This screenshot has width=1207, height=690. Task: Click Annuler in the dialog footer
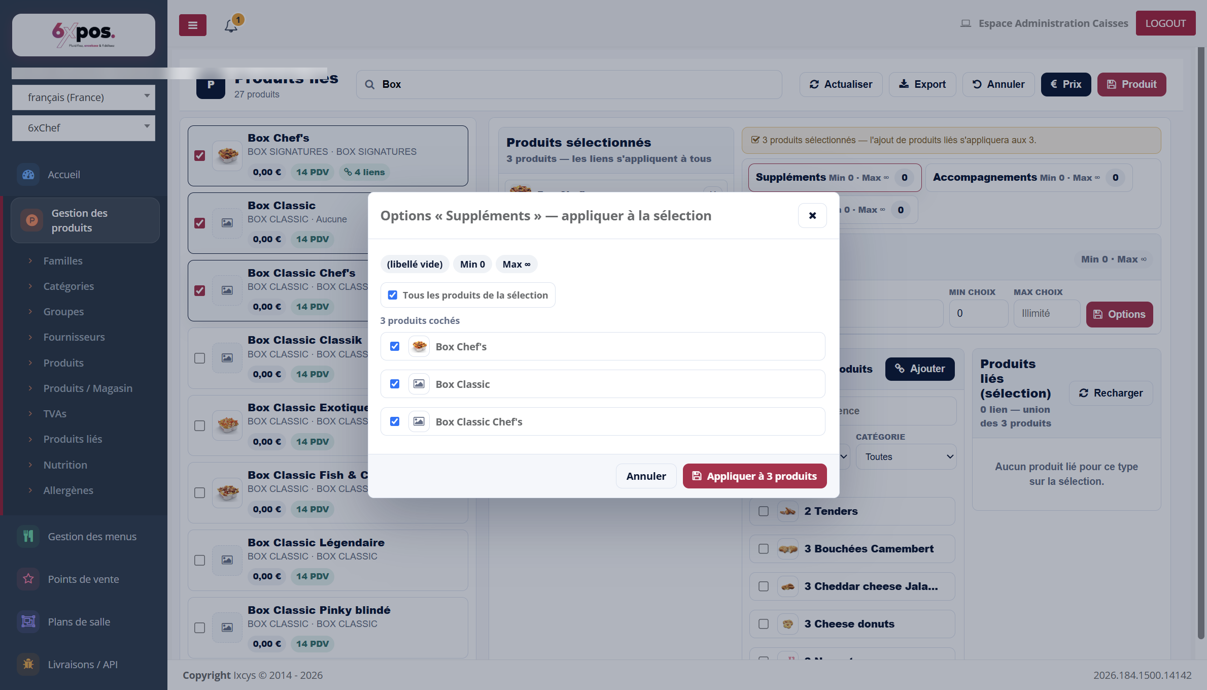click(646, 476)
